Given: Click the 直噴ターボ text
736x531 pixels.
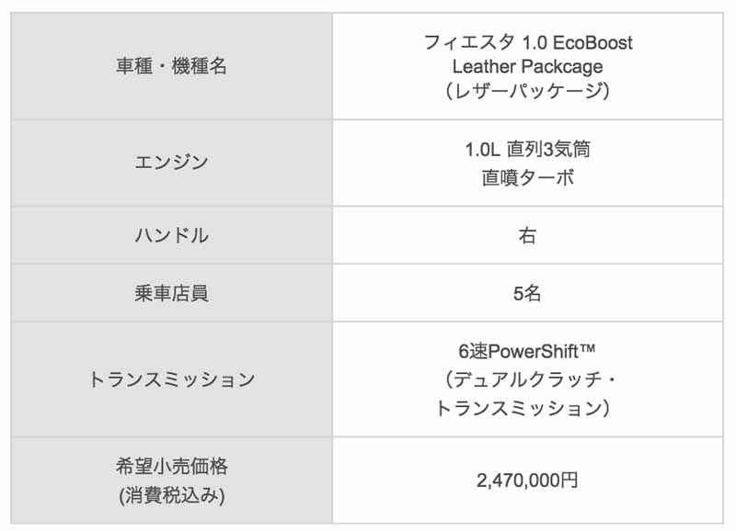Looking at the screenshot, I should (527, 177).
